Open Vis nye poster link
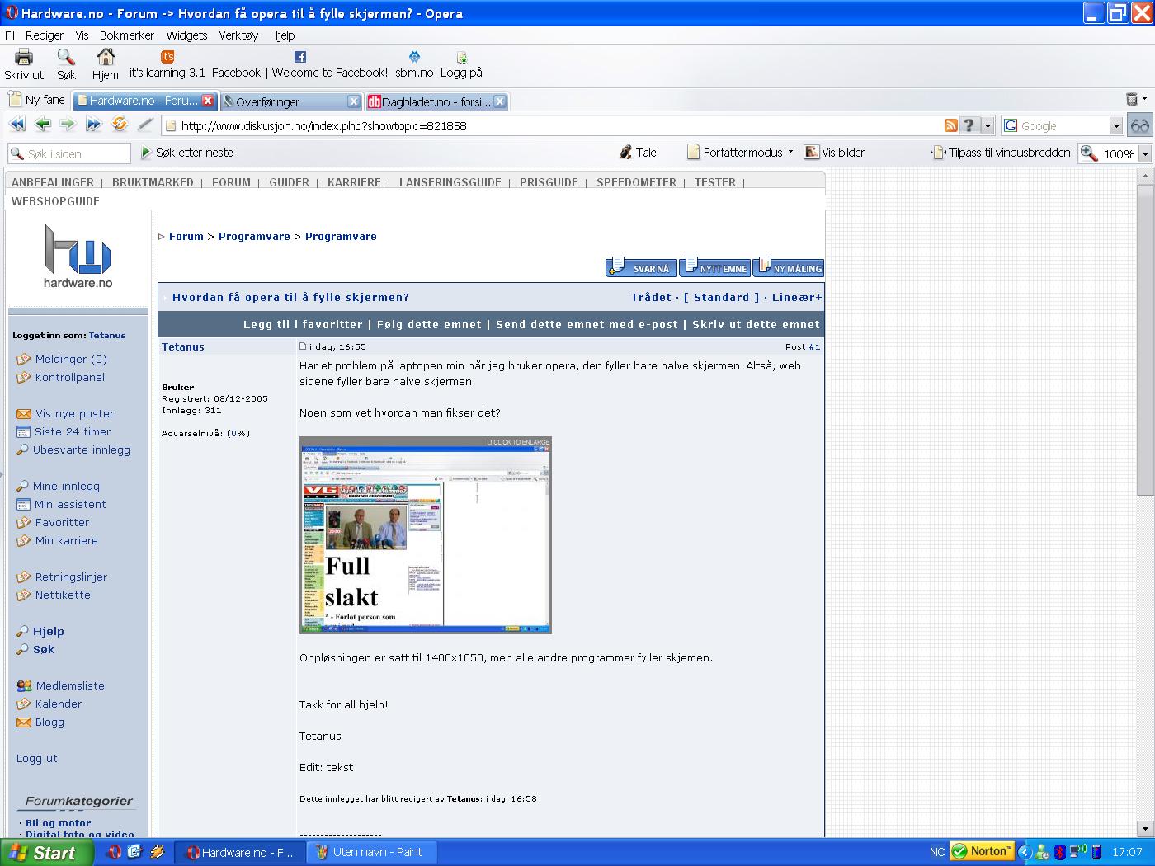Screen dimensions: 1155x866 tap(74, 414)
